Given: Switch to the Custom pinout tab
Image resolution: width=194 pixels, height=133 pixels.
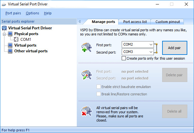Looking at the screenshot, I should click(168, 22).
